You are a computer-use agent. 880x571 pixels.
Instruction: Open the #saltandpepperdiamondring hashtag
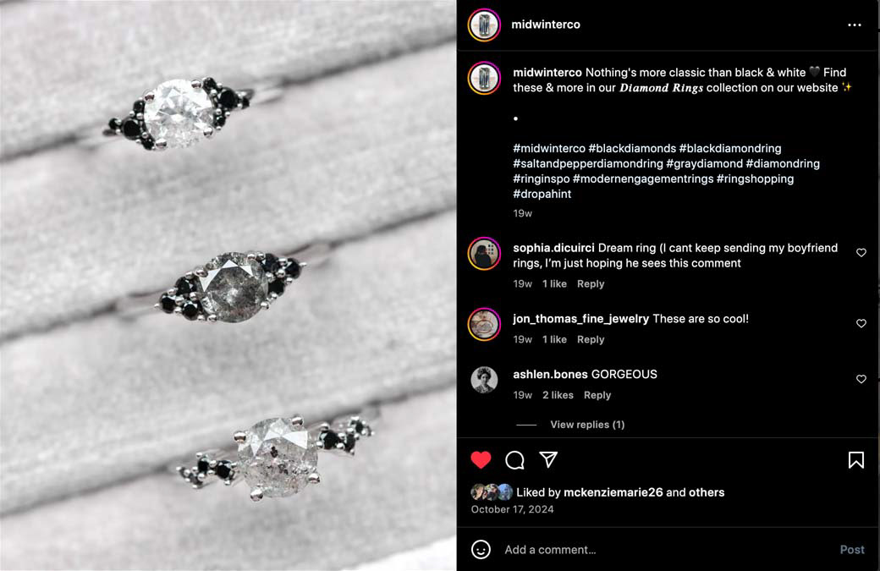587,164
